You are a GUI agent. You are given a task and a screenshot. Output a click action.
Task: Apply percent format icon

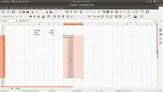tap(94, 16)
